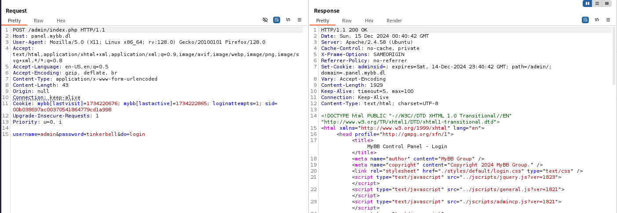Screen dimensions: 617x213
Task: Click request 'Content-Type: application/x-www-form-urlencoded' line
Action: (85, 79)
